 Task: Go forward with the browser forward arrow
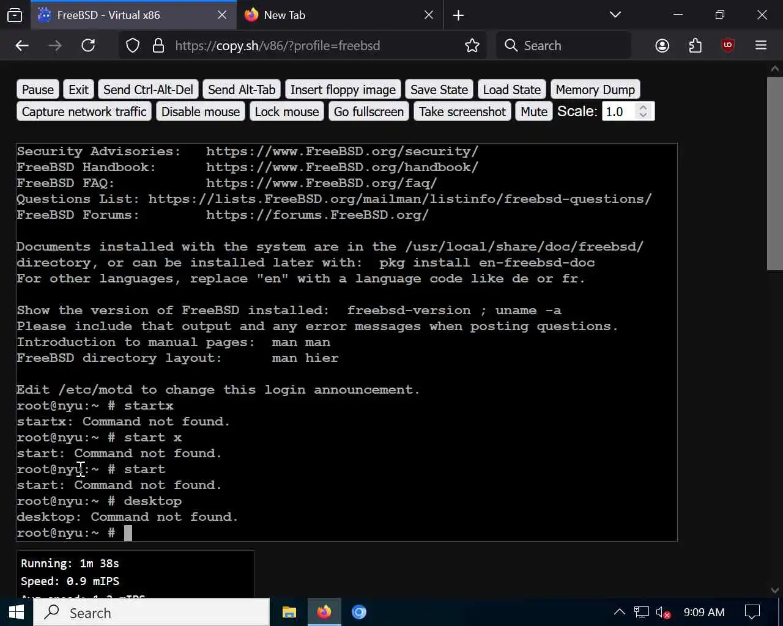click(x=55, y=45)
